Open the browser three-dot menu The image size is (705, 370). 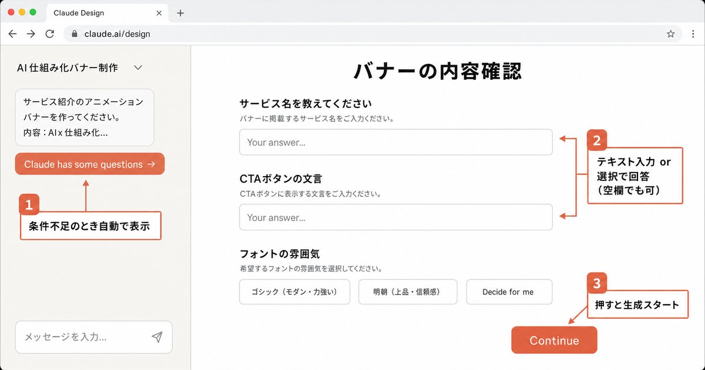coord(693,34)
